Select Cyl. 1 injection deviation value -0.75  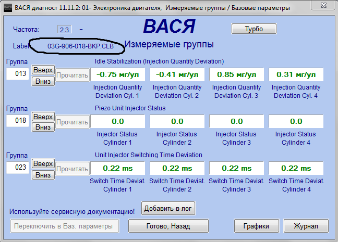(x=118, y=74)
